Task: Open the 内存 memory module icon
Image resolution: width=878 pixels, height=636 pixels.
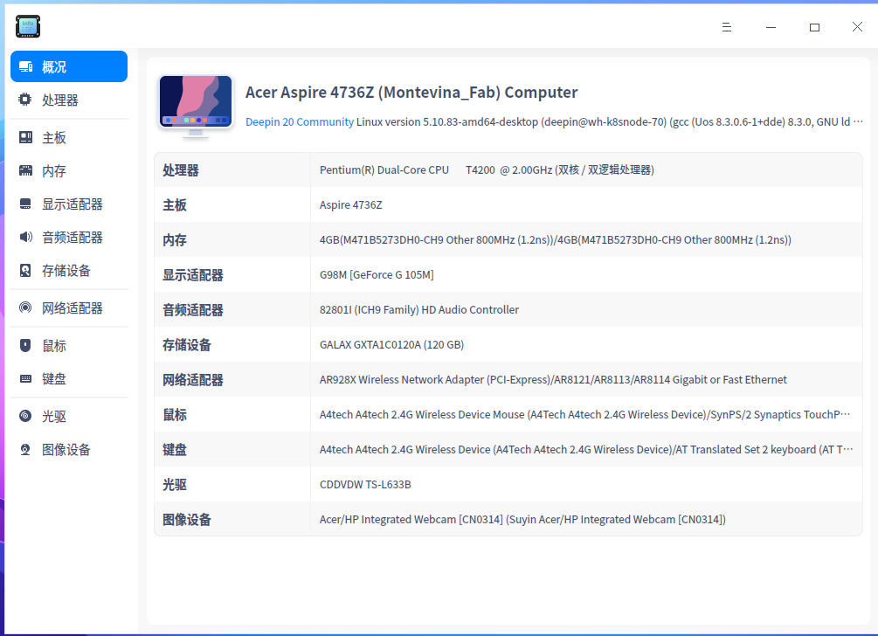Action: pyautogui.click(x=25, y=169)
